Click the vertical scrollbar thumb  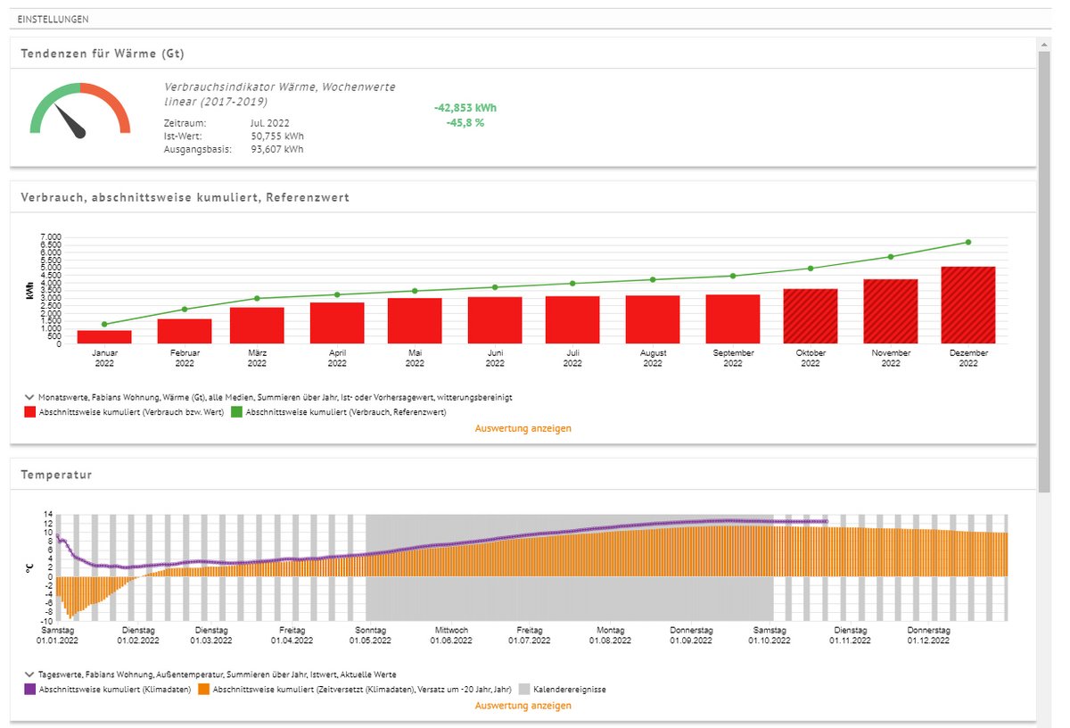click(x=1045, y=268)
